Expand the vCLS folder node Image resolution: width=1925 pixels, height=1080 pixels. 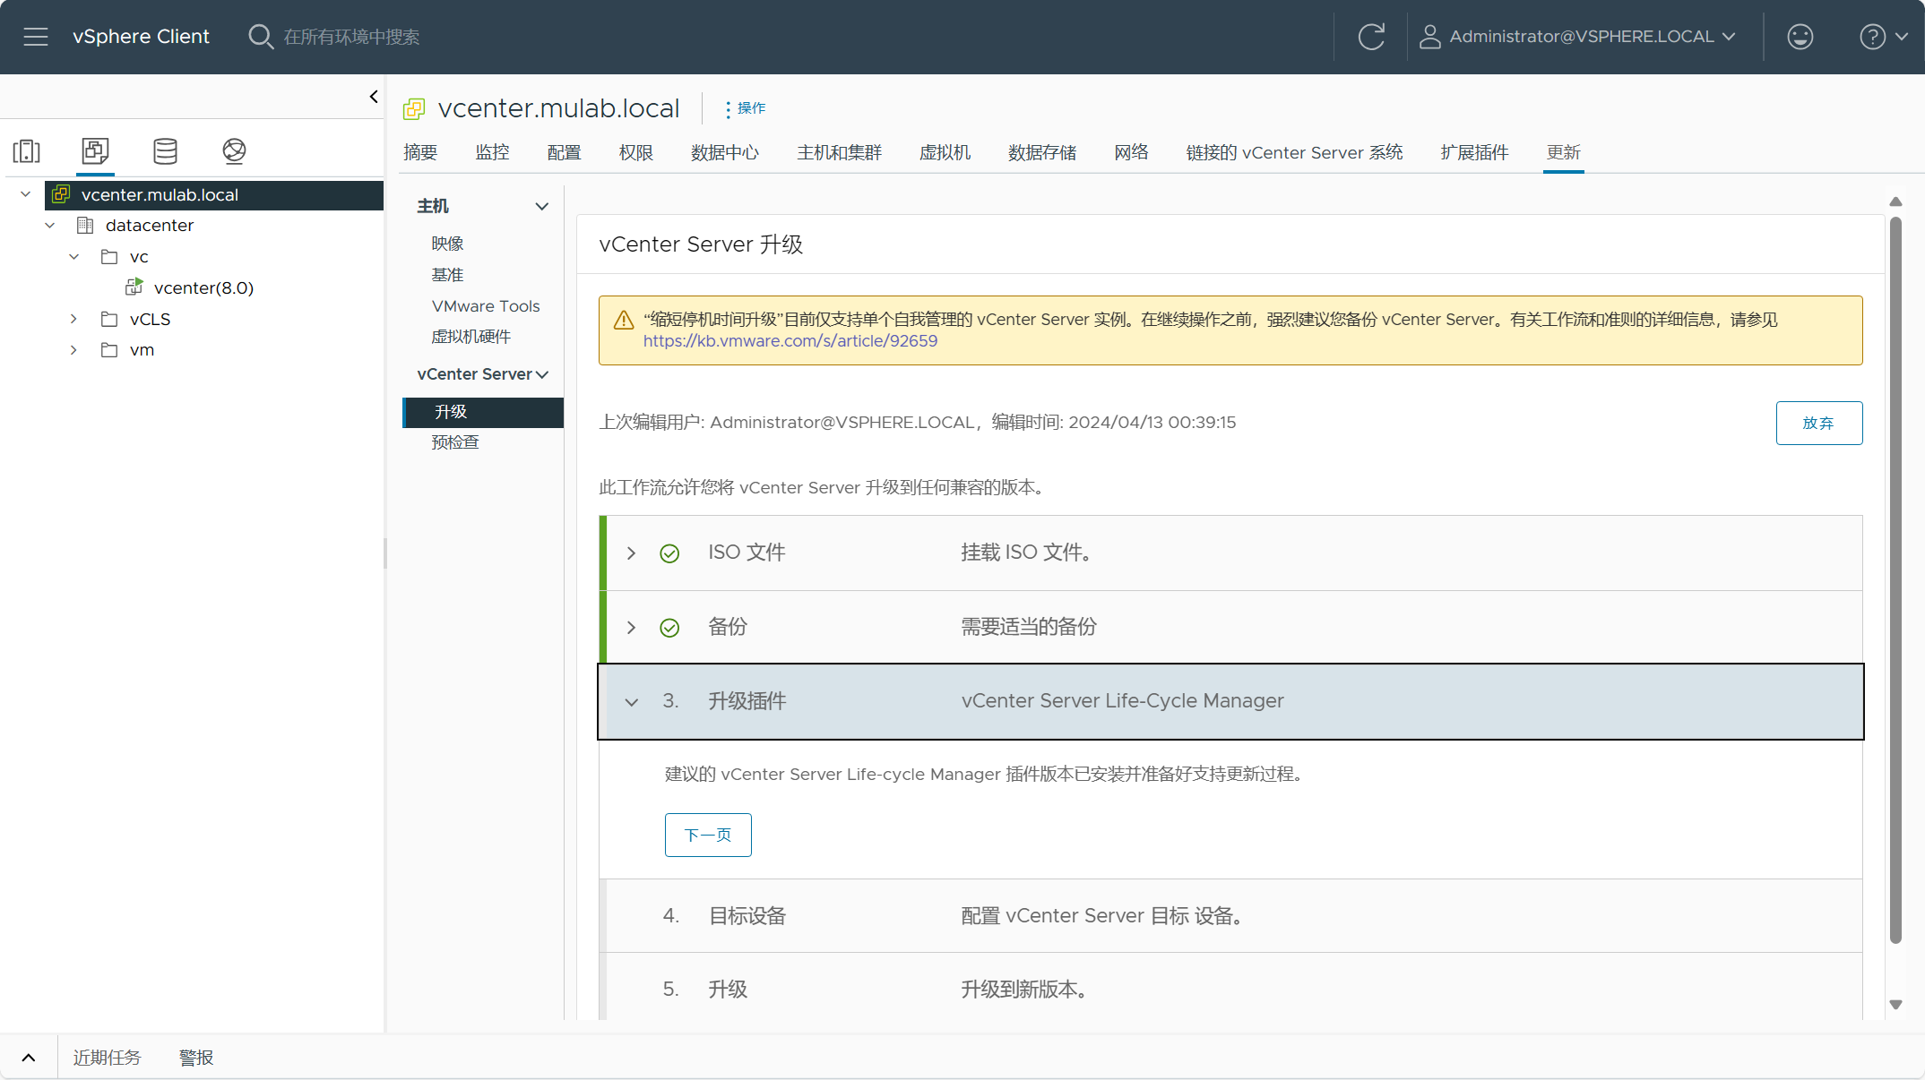(74, 319)
